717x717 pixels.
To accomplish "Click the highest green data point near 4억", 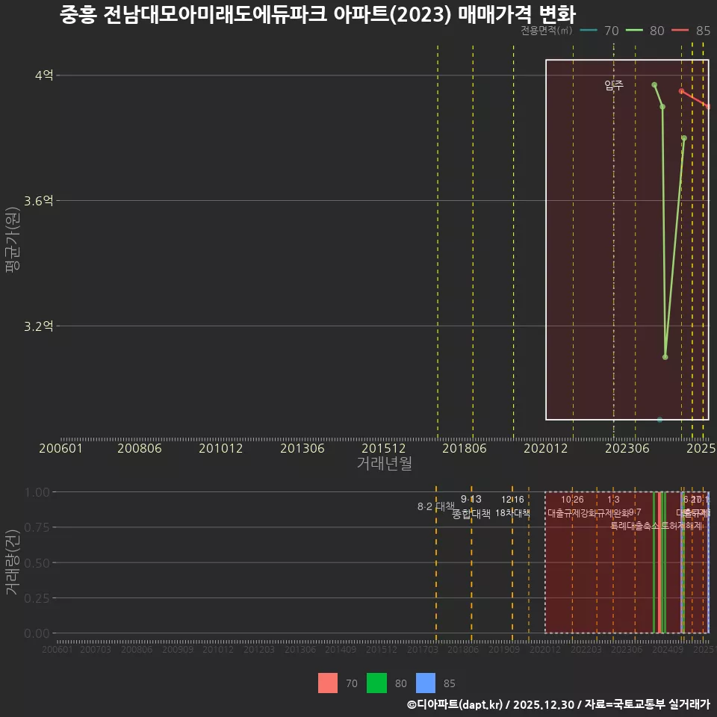I will [654, 84].
